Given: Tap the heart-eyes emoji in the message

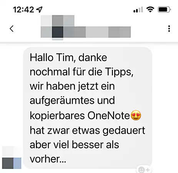Looking at the screenshot, I should pyautogui.click(x=136, y=115).
